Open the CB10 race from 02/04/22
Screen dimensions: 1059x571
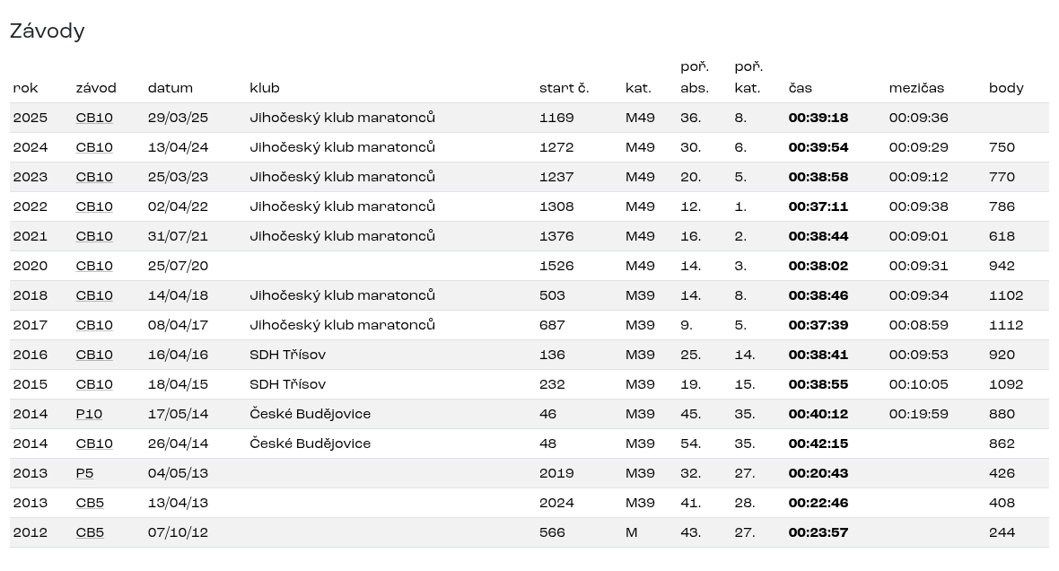point(94,206)
